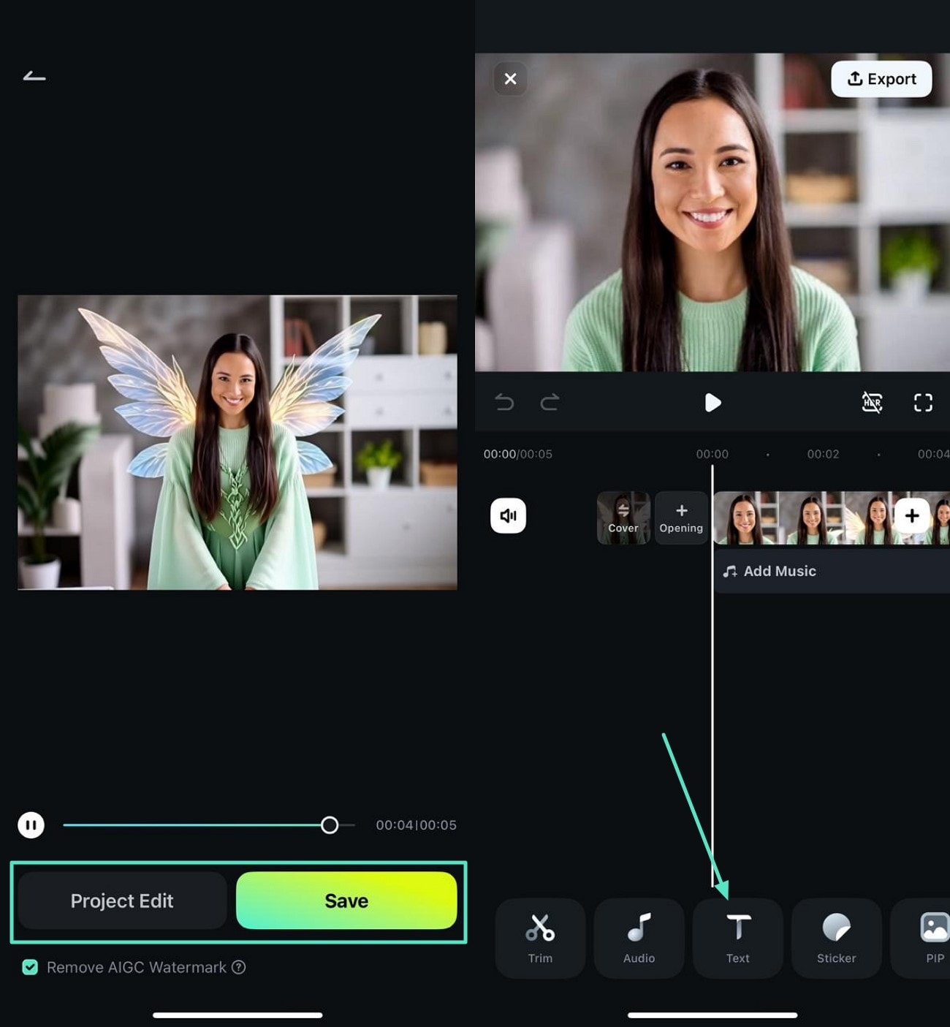Undo the last edit
This screenshot has height=1027, width=950.
(x=504, y=402)
